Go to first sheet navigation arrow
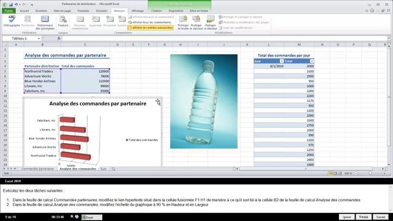Image resolution: width=393 pixels, height=221 pixels. (x=4, y=169)
